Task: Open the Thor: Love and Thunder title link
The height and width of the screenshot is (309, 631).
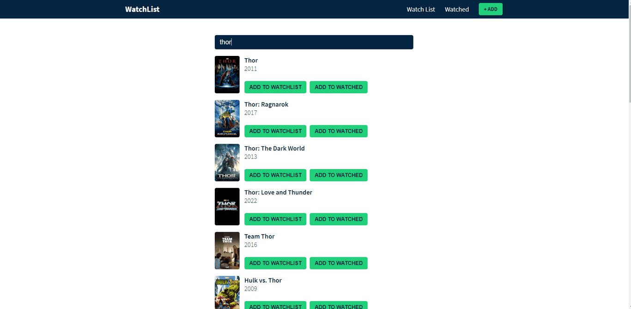Action: tap(278, 192)
